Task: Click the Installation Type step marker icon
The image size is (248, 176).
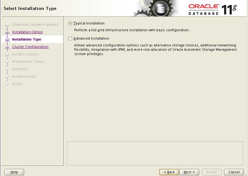Action: (7, 40)
